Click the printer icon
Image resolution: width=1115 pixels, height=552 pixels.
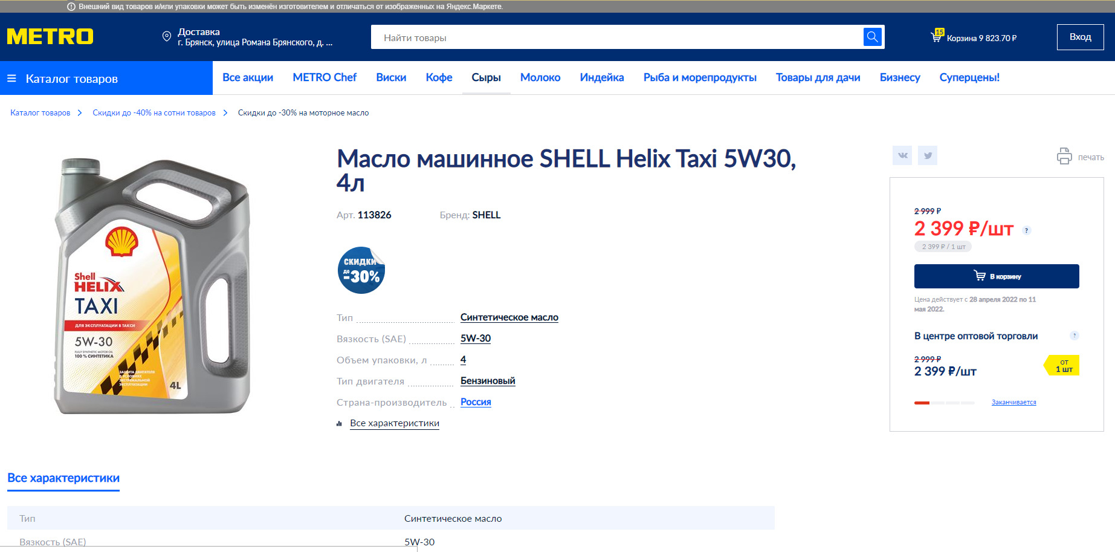point(1064,156)
